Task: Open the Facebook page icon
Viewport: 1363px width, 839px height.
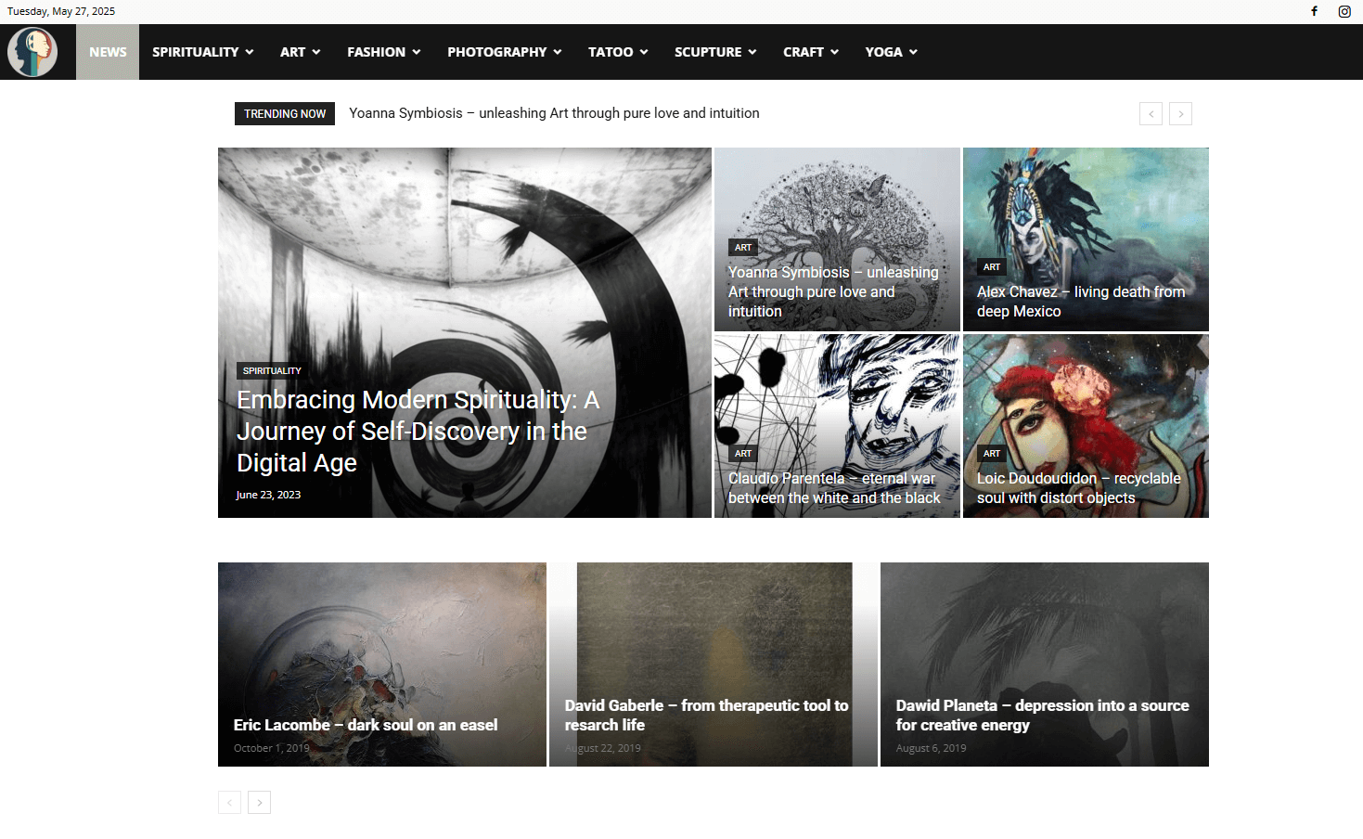Action: 1314,11
